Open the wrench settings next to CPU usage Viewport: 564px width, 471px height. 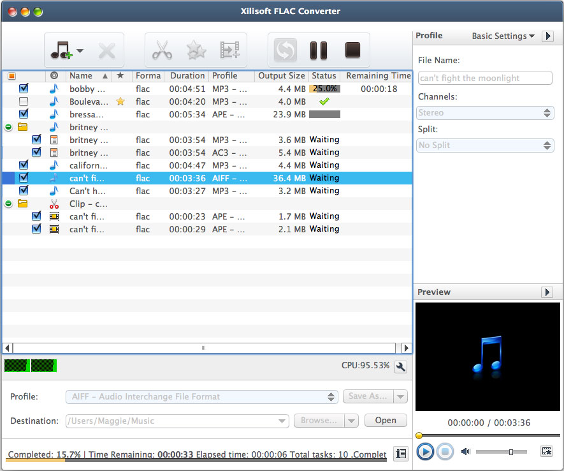pyautogui.click(x=401, y=366)
